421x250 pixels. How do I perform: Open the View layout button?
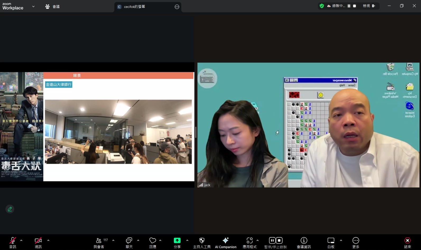(x=369, y=6)
